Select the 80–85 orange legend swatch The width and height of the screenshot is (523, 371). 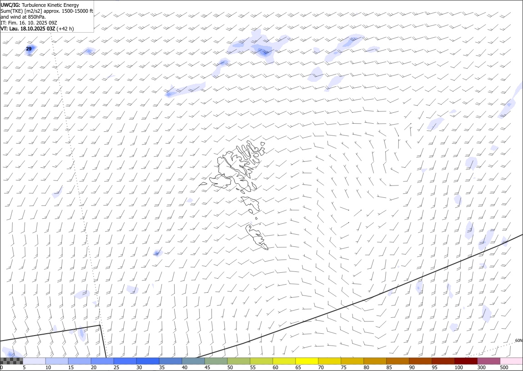click(375, 361)
